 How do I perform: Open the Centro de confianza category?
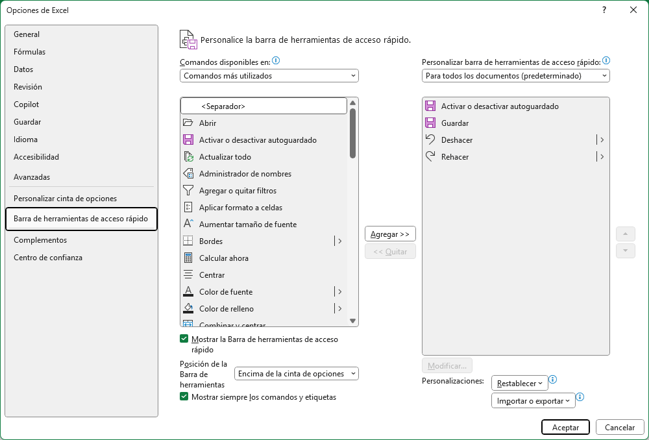point(81,258)
